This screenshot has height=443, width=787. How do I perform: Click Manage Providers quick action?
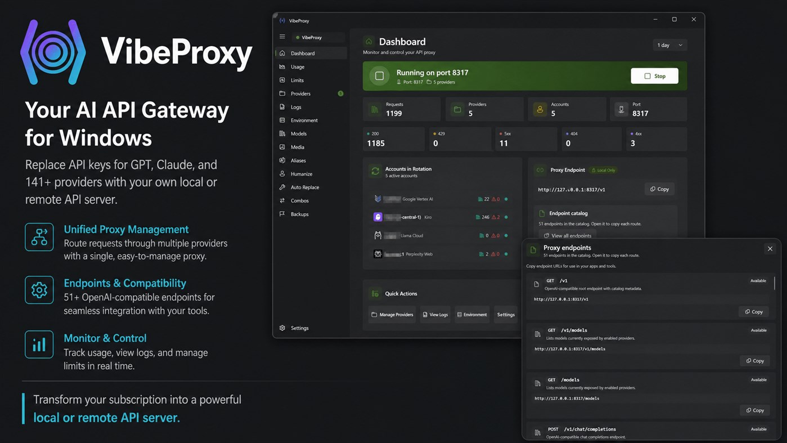click(x=392, y=315)
